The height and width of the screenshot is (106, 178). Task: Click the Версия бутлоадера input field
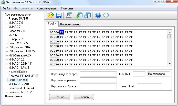click(98, 74)
